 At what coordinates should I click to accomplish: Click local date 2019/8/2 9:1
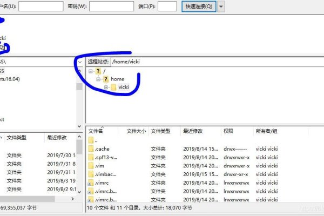coord(62,189)
